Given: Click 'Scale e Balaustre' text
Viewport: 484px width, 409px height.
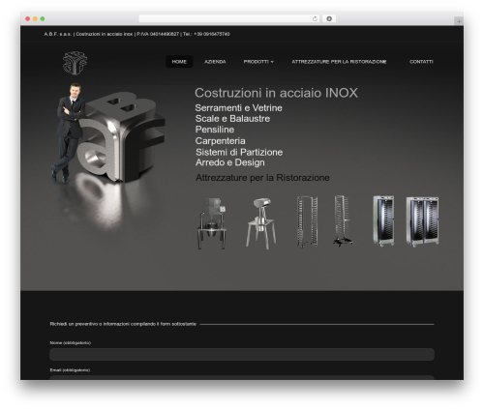Looking at the screenshot, I should tap(232, 119).
